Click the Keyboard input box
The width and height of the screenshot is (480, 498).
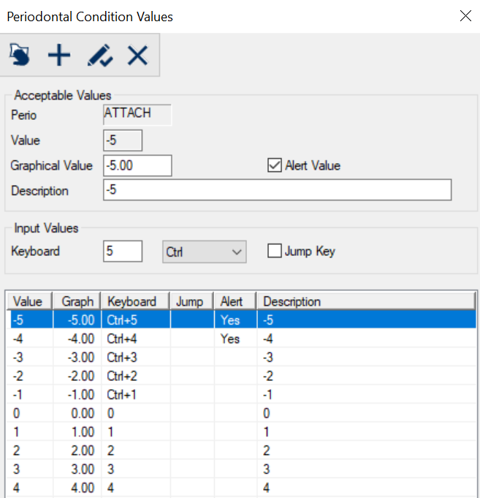[123, 251]
